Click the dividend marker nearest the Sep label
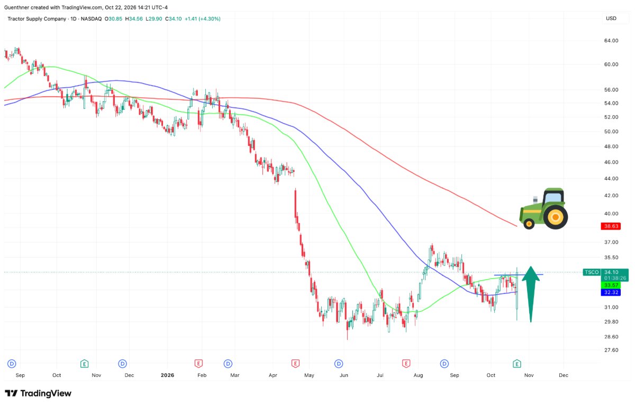 click(x=12, y=363)
